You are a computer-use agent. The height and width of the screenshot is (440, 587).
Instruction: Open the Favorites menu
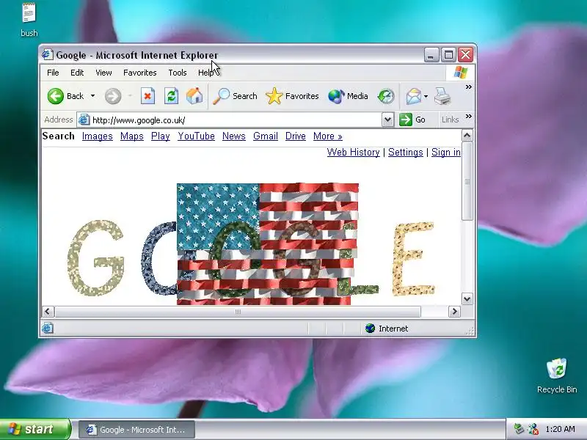[x=140, y=73]
